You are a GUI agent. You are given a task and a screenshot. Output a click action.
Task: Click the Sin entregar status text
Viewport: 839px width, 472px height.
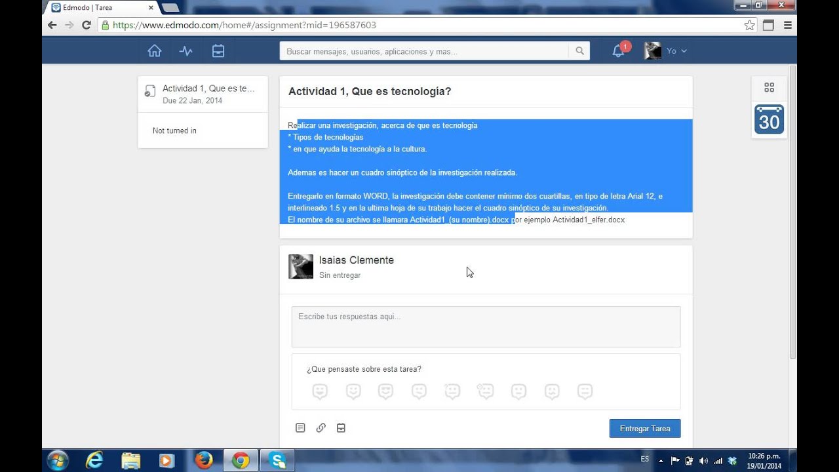(x=340, y=275)
